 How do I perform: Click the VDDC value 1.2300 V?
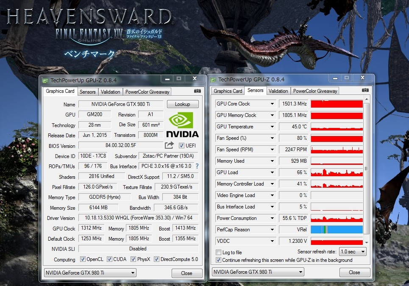[293, 241]
